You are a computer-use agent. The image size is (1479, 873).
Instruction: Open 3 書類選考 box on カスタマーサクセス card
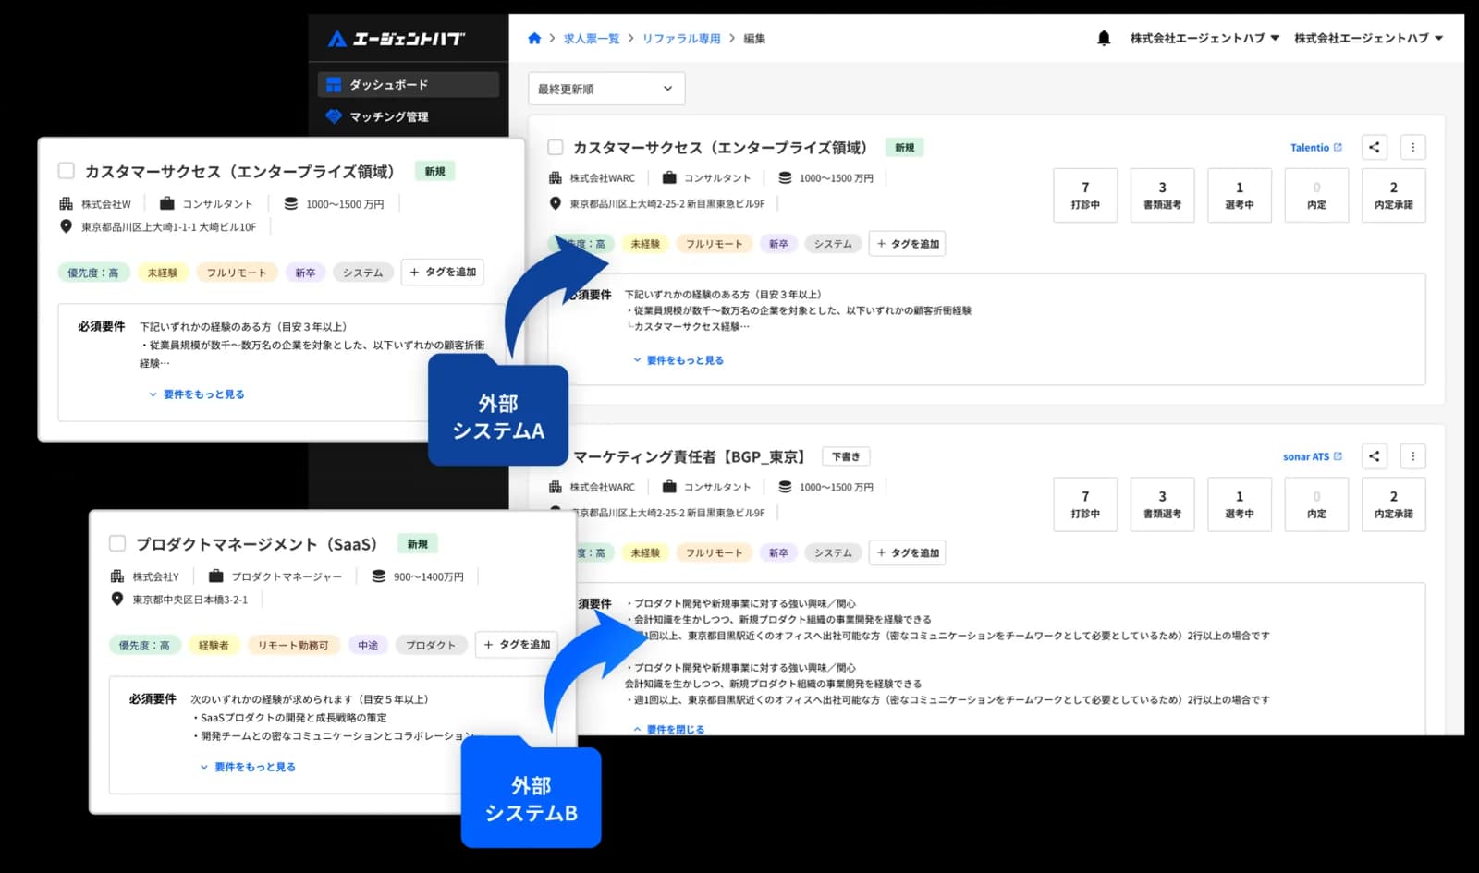point(1162,195)
